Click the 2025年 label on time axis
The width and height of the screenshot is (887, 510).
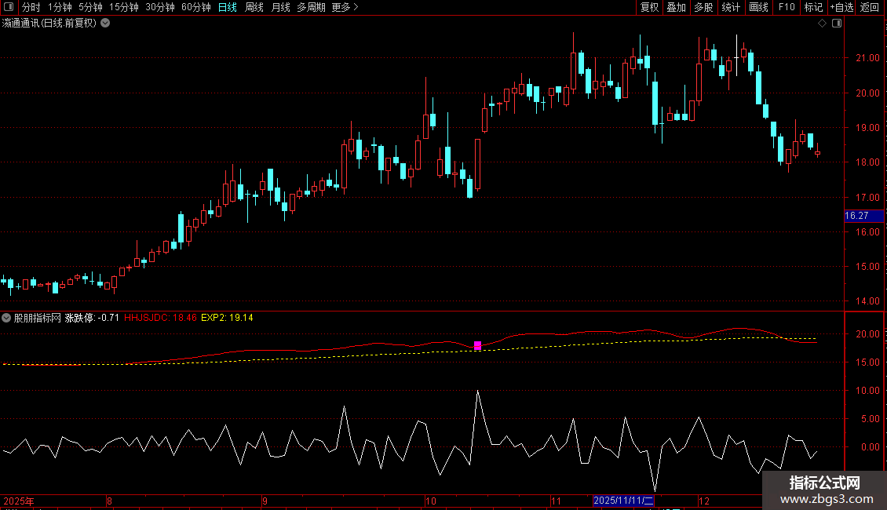19,501
